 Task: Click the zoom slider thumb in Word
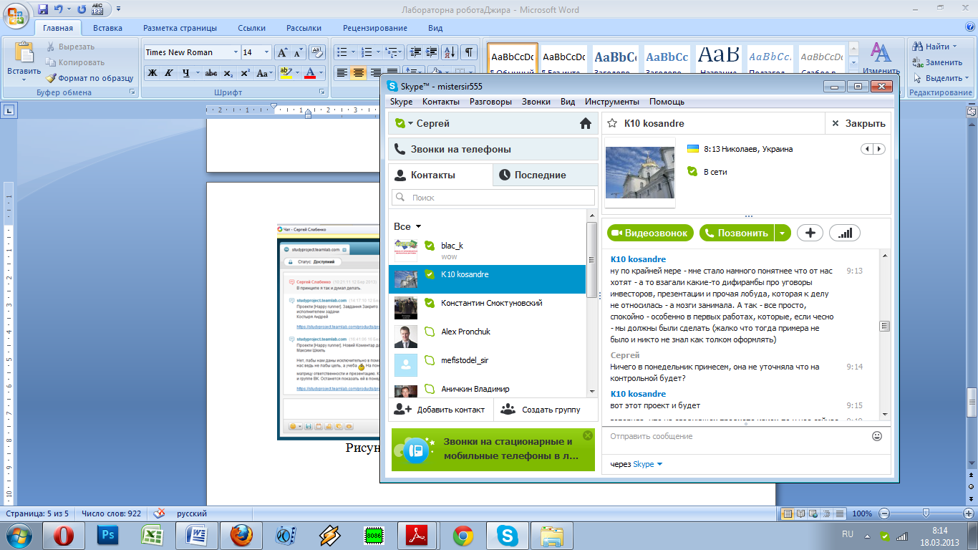pyautogui.click(x=926, y=513)
